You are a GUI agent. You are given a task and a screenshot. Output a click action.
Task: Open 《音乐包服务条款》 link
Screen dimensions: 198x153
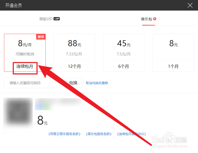[99, 134]
